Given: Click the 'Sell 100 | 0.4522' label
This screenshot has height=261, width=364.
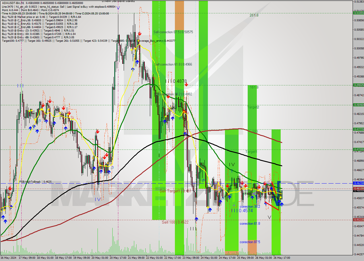Looking at the screenshot, I should 175,222.
